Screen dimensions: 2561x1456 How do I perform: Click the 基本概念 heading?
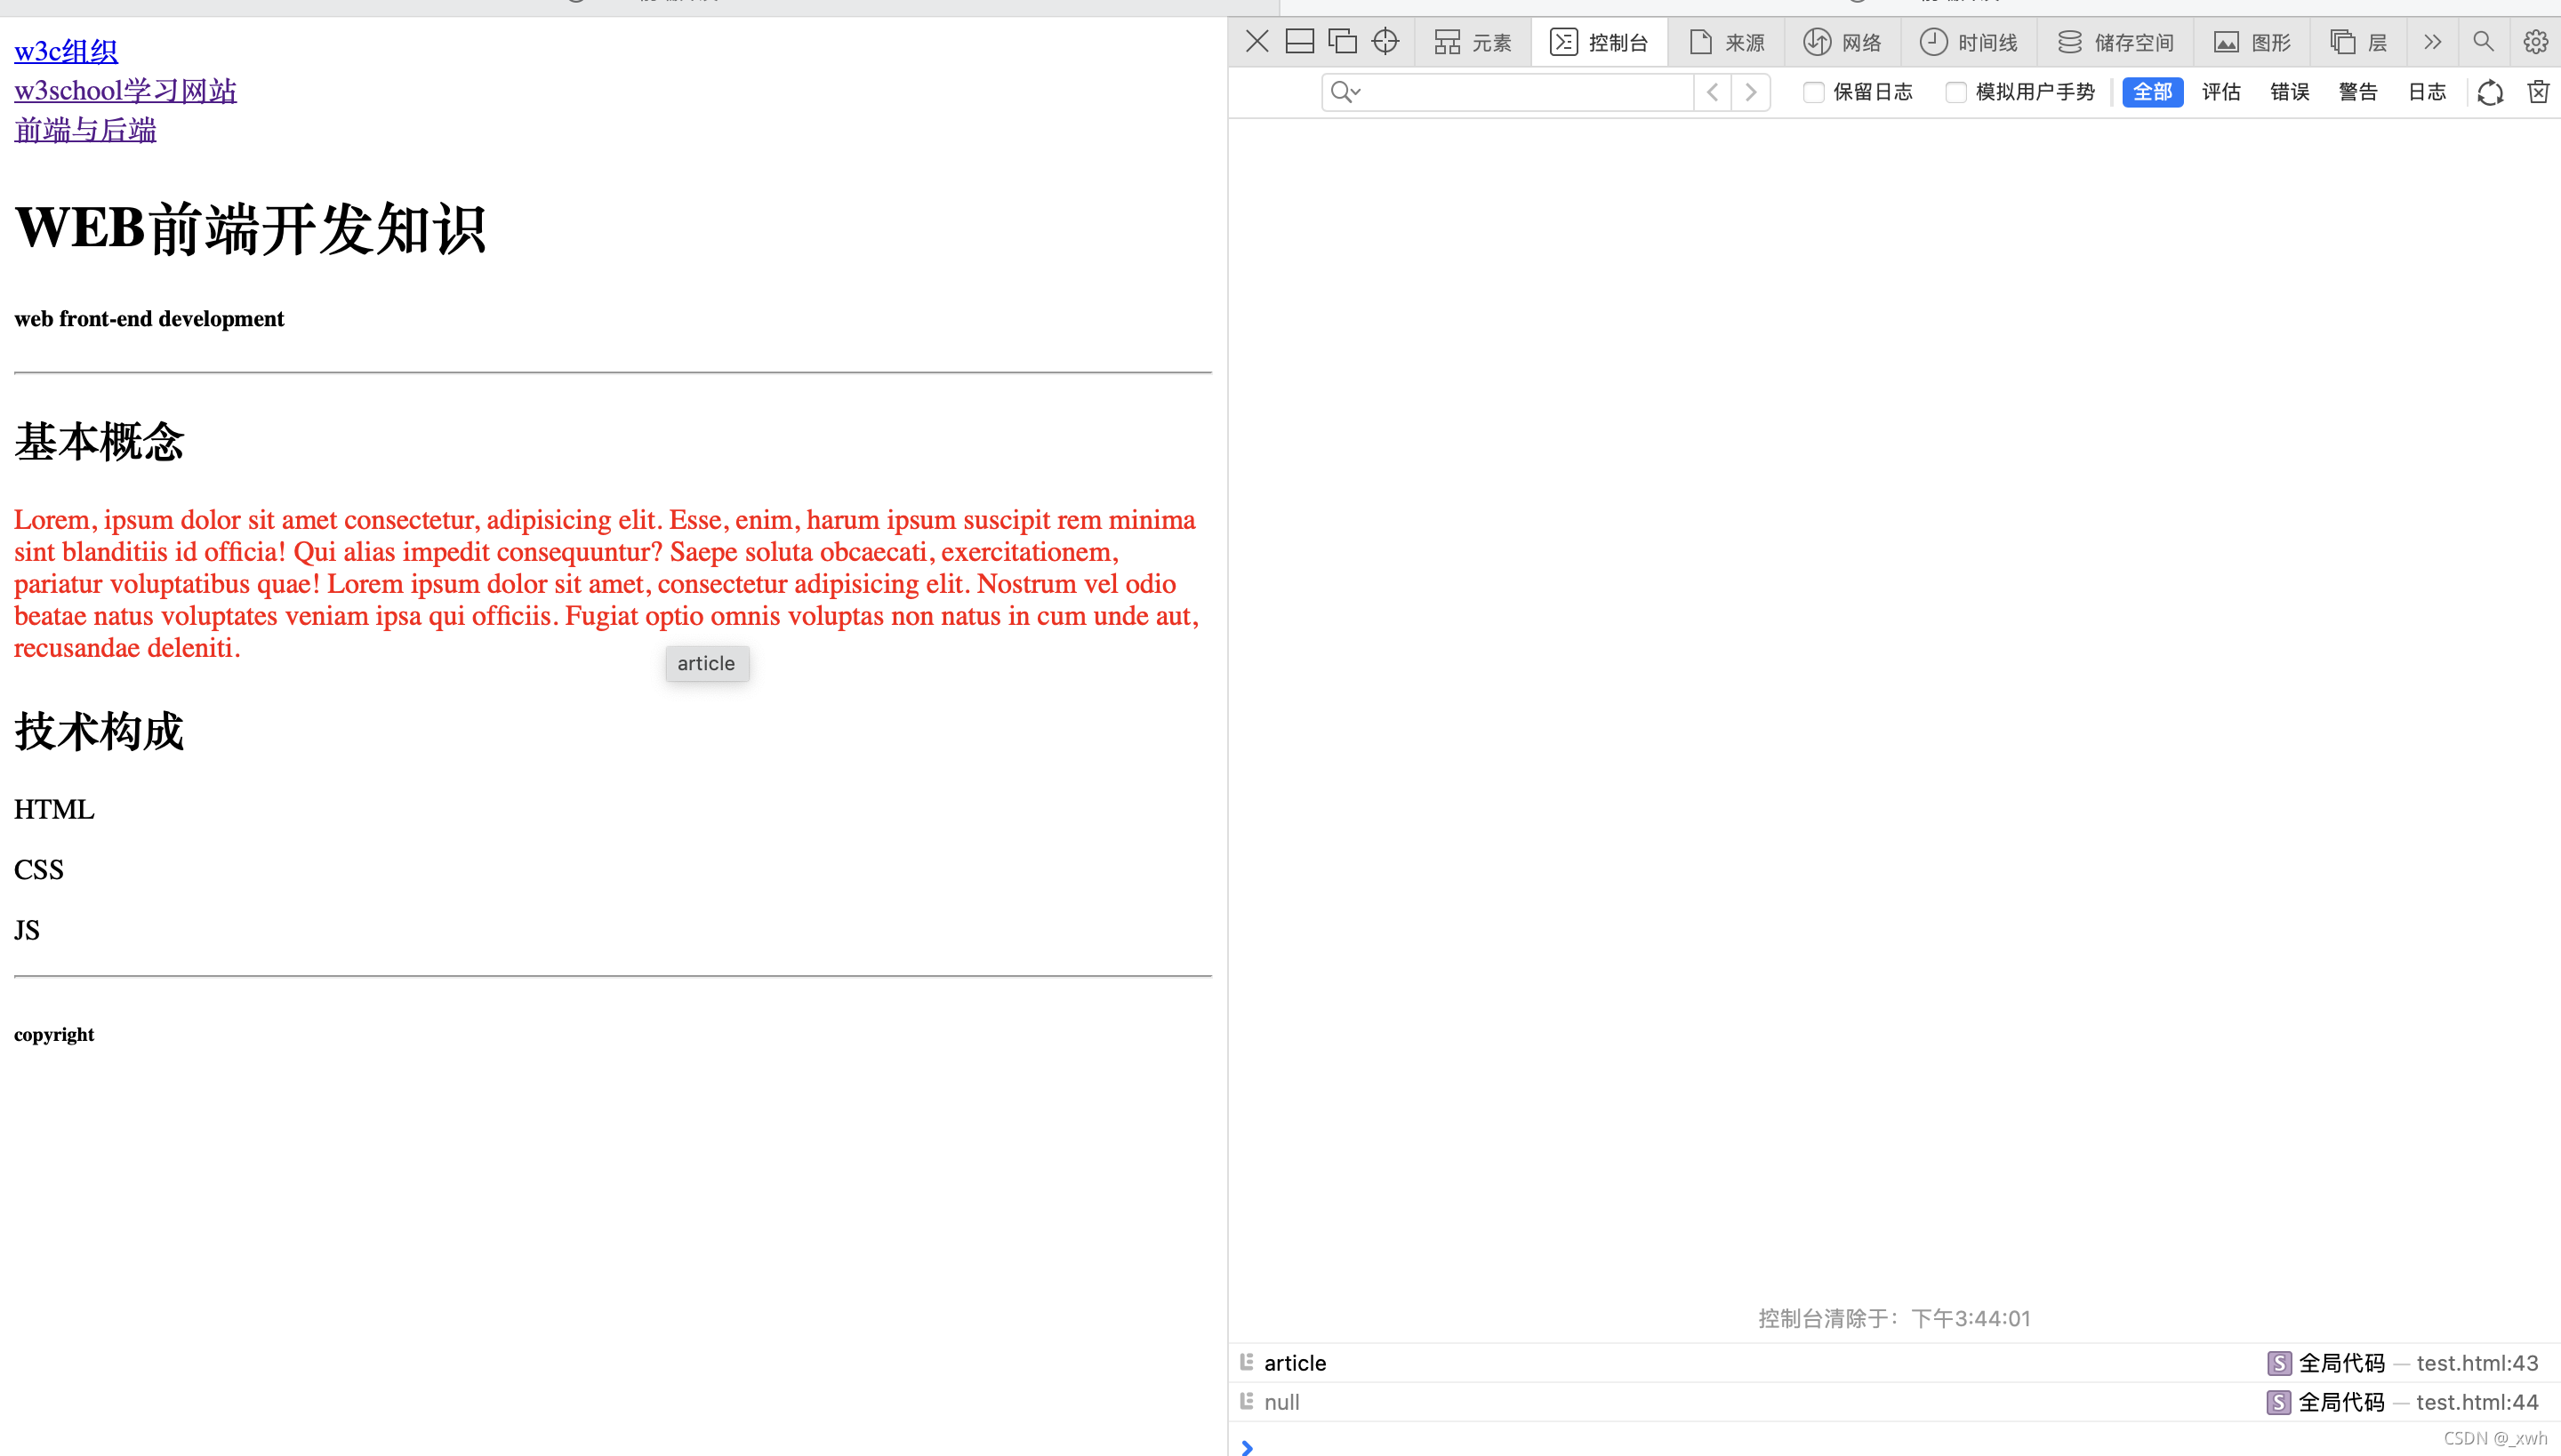tap(99, 441)
